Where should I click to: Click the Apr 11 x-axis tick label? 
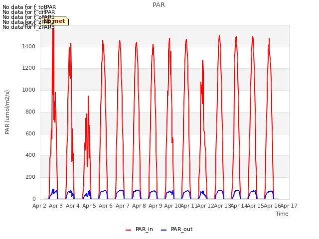(x=189, y=206)
